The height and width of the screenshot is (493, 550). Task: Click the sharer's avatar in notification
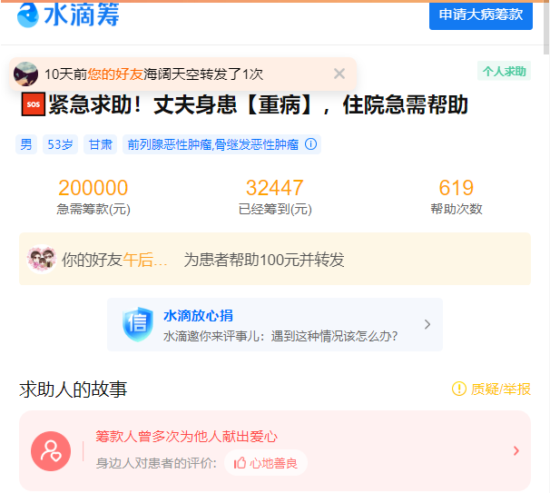(26, 74)
